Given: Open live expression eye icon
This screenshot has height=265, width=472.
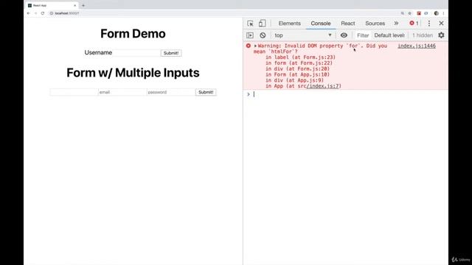Looking at the screenshot, I should click(x=344, y=35).
